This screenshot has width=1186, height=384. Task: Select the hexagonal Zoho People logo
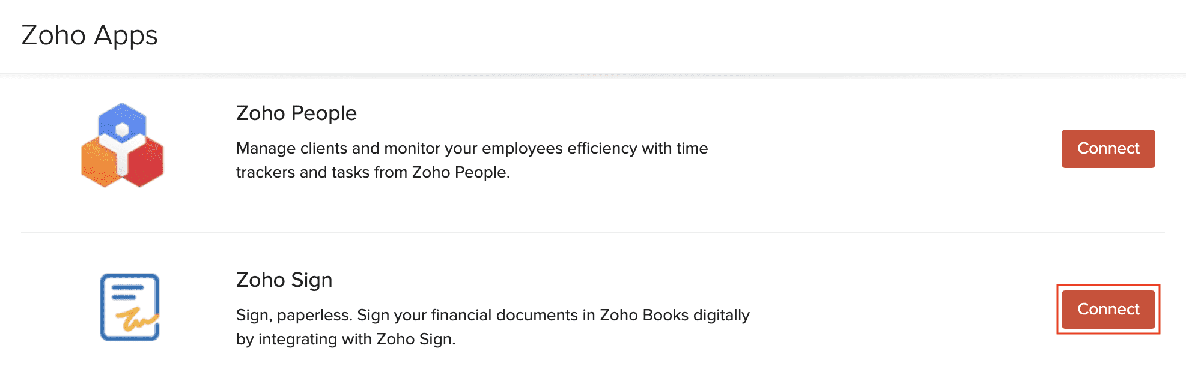coord(123,145)
